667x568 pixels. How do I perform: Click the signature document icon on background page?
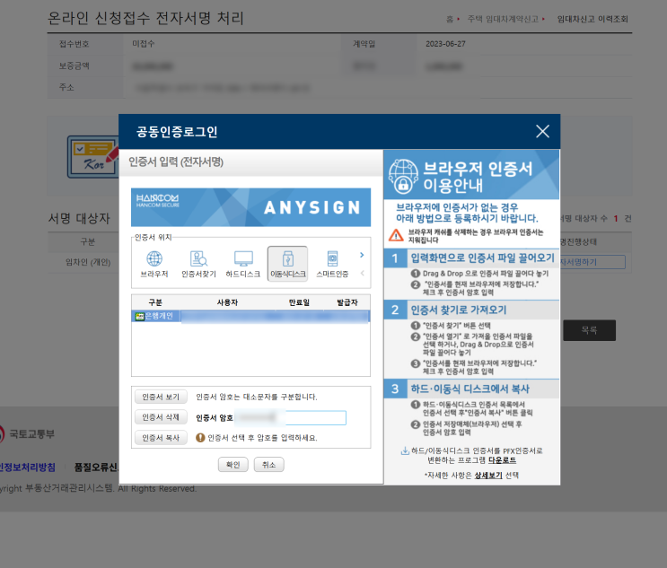(93, 157)
